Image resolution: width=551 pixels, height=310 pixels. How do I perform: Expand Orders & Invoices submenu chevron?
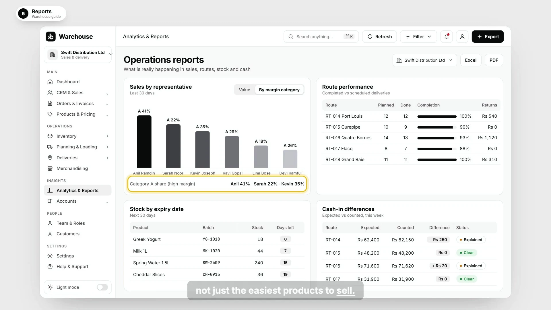pos(107,104)
